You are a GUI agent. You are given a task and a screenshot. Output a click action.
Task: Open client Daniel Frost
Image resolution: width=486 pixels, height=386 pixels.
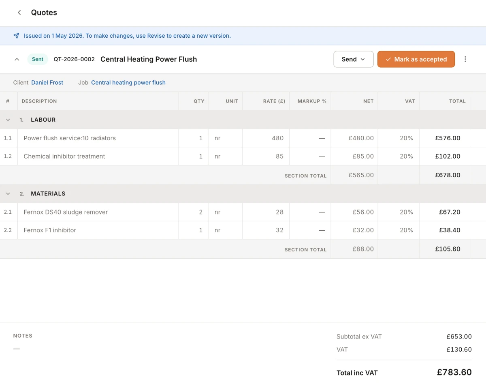coord(47,82)
